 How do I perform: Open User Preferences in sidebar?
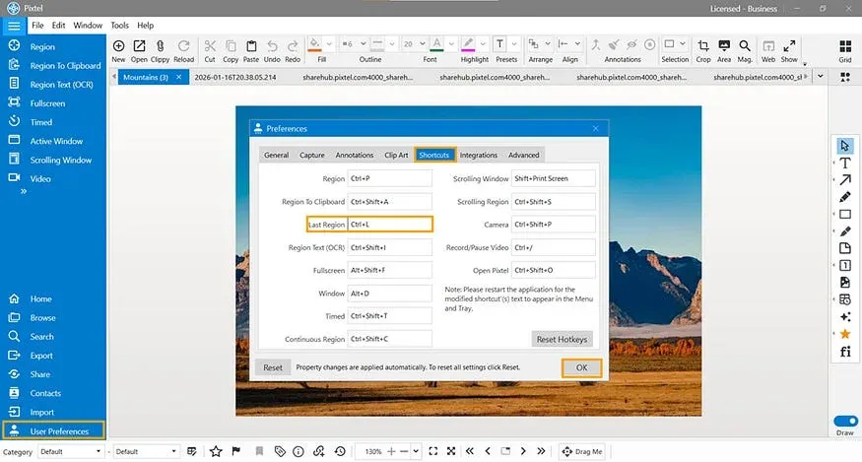click(53, 430)
